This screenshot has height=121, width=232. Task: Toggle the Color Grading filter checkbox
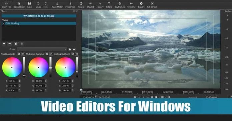(4, 23)
